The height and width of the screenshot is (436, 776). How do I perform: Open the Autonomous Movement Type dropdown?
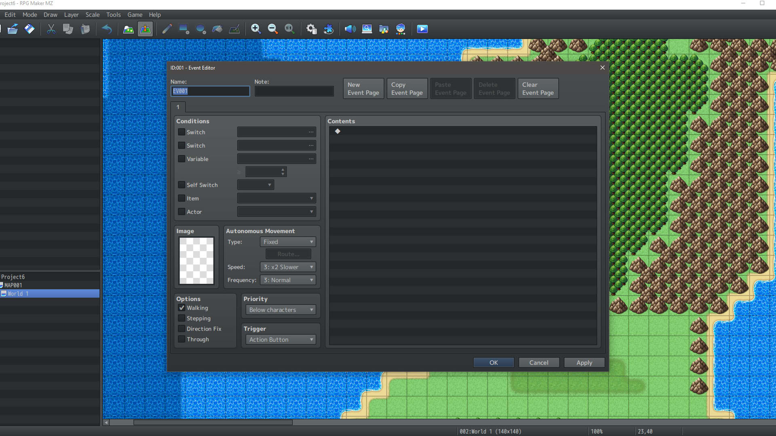(x=288, y=242)
